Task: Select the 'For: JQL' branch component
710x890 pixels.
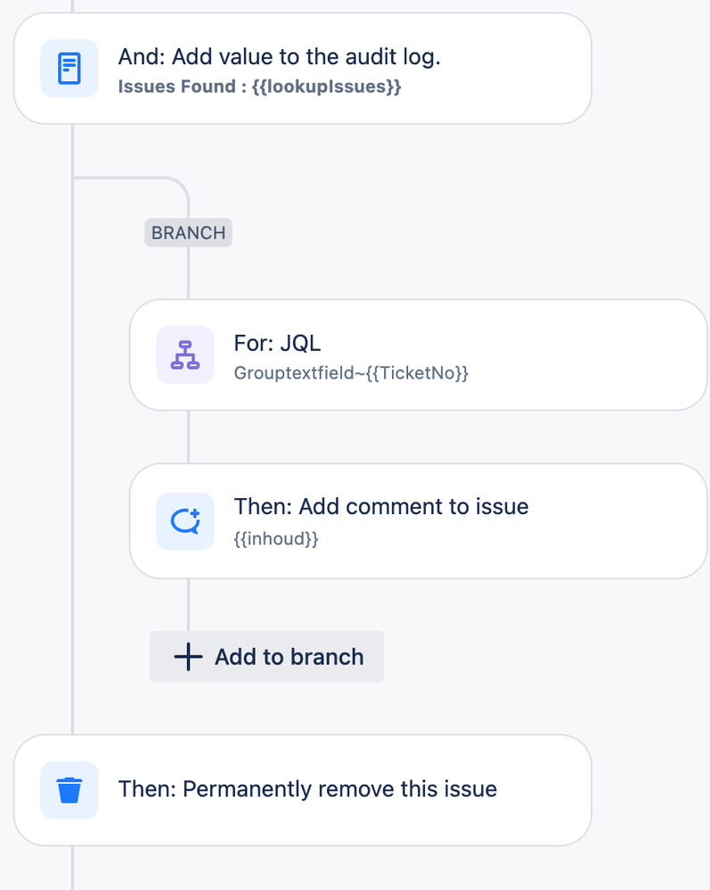Action: pyautogui.click(x=419, y=355)
